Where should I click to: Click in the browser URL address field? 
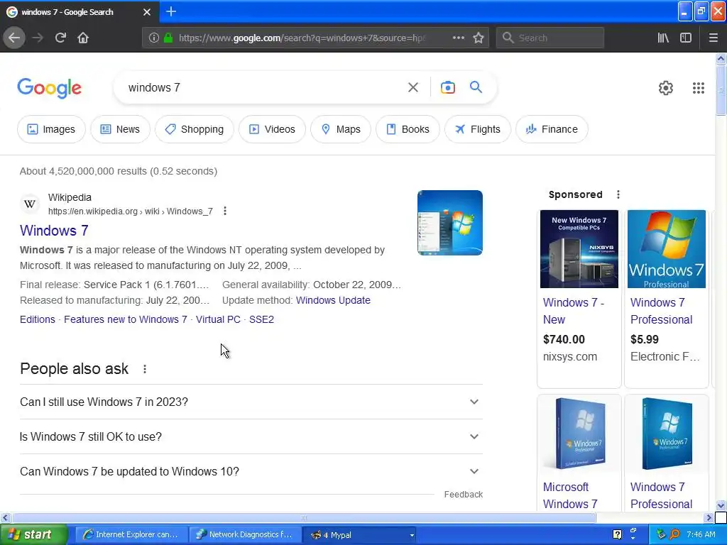(301, 38)
